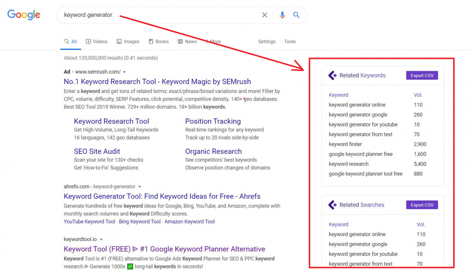Click the Keyword column header in Related Keywords

(x=338, y=95)
